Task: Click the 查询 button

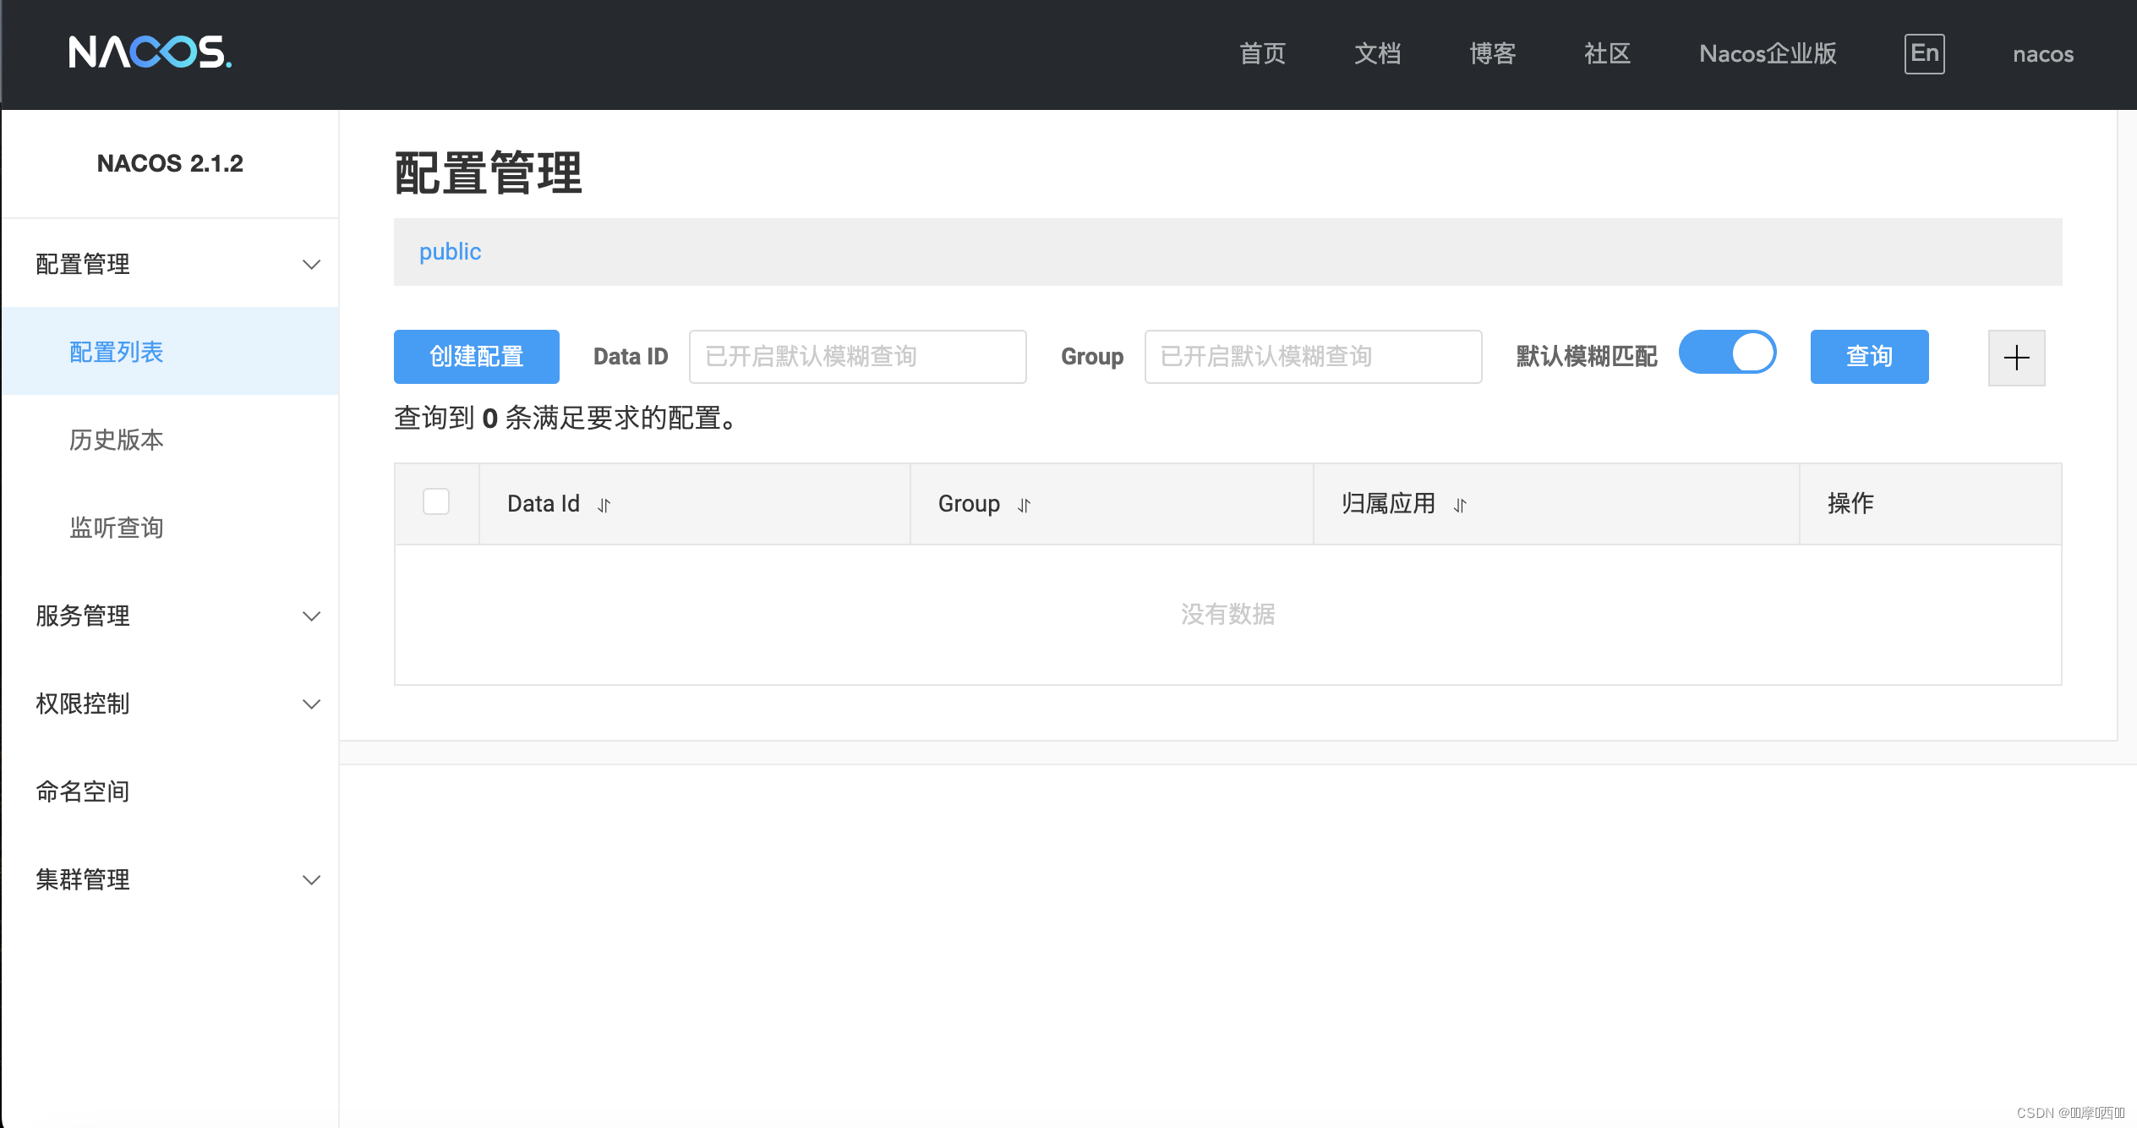Action: [x=1869, y=357]
